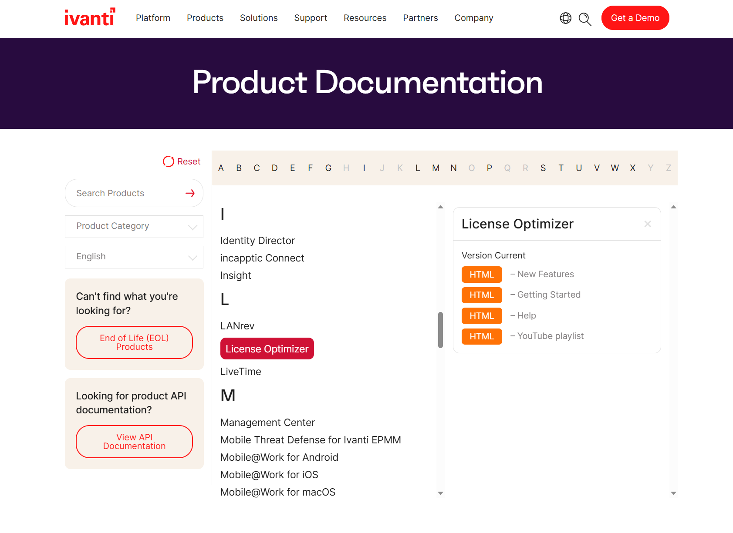This screenshot has width=733, height=533.
Task: Filter products by letter B
Action: click(x=239, y=168)
